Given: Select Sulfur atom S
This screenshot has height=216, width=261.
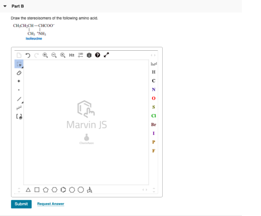Looking at the screenshot, I should (154, 107).
